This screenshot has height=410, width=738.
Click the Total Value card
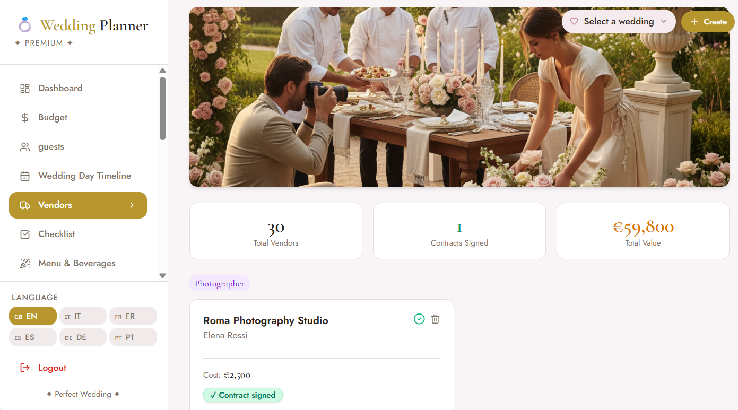pos(643,231)
